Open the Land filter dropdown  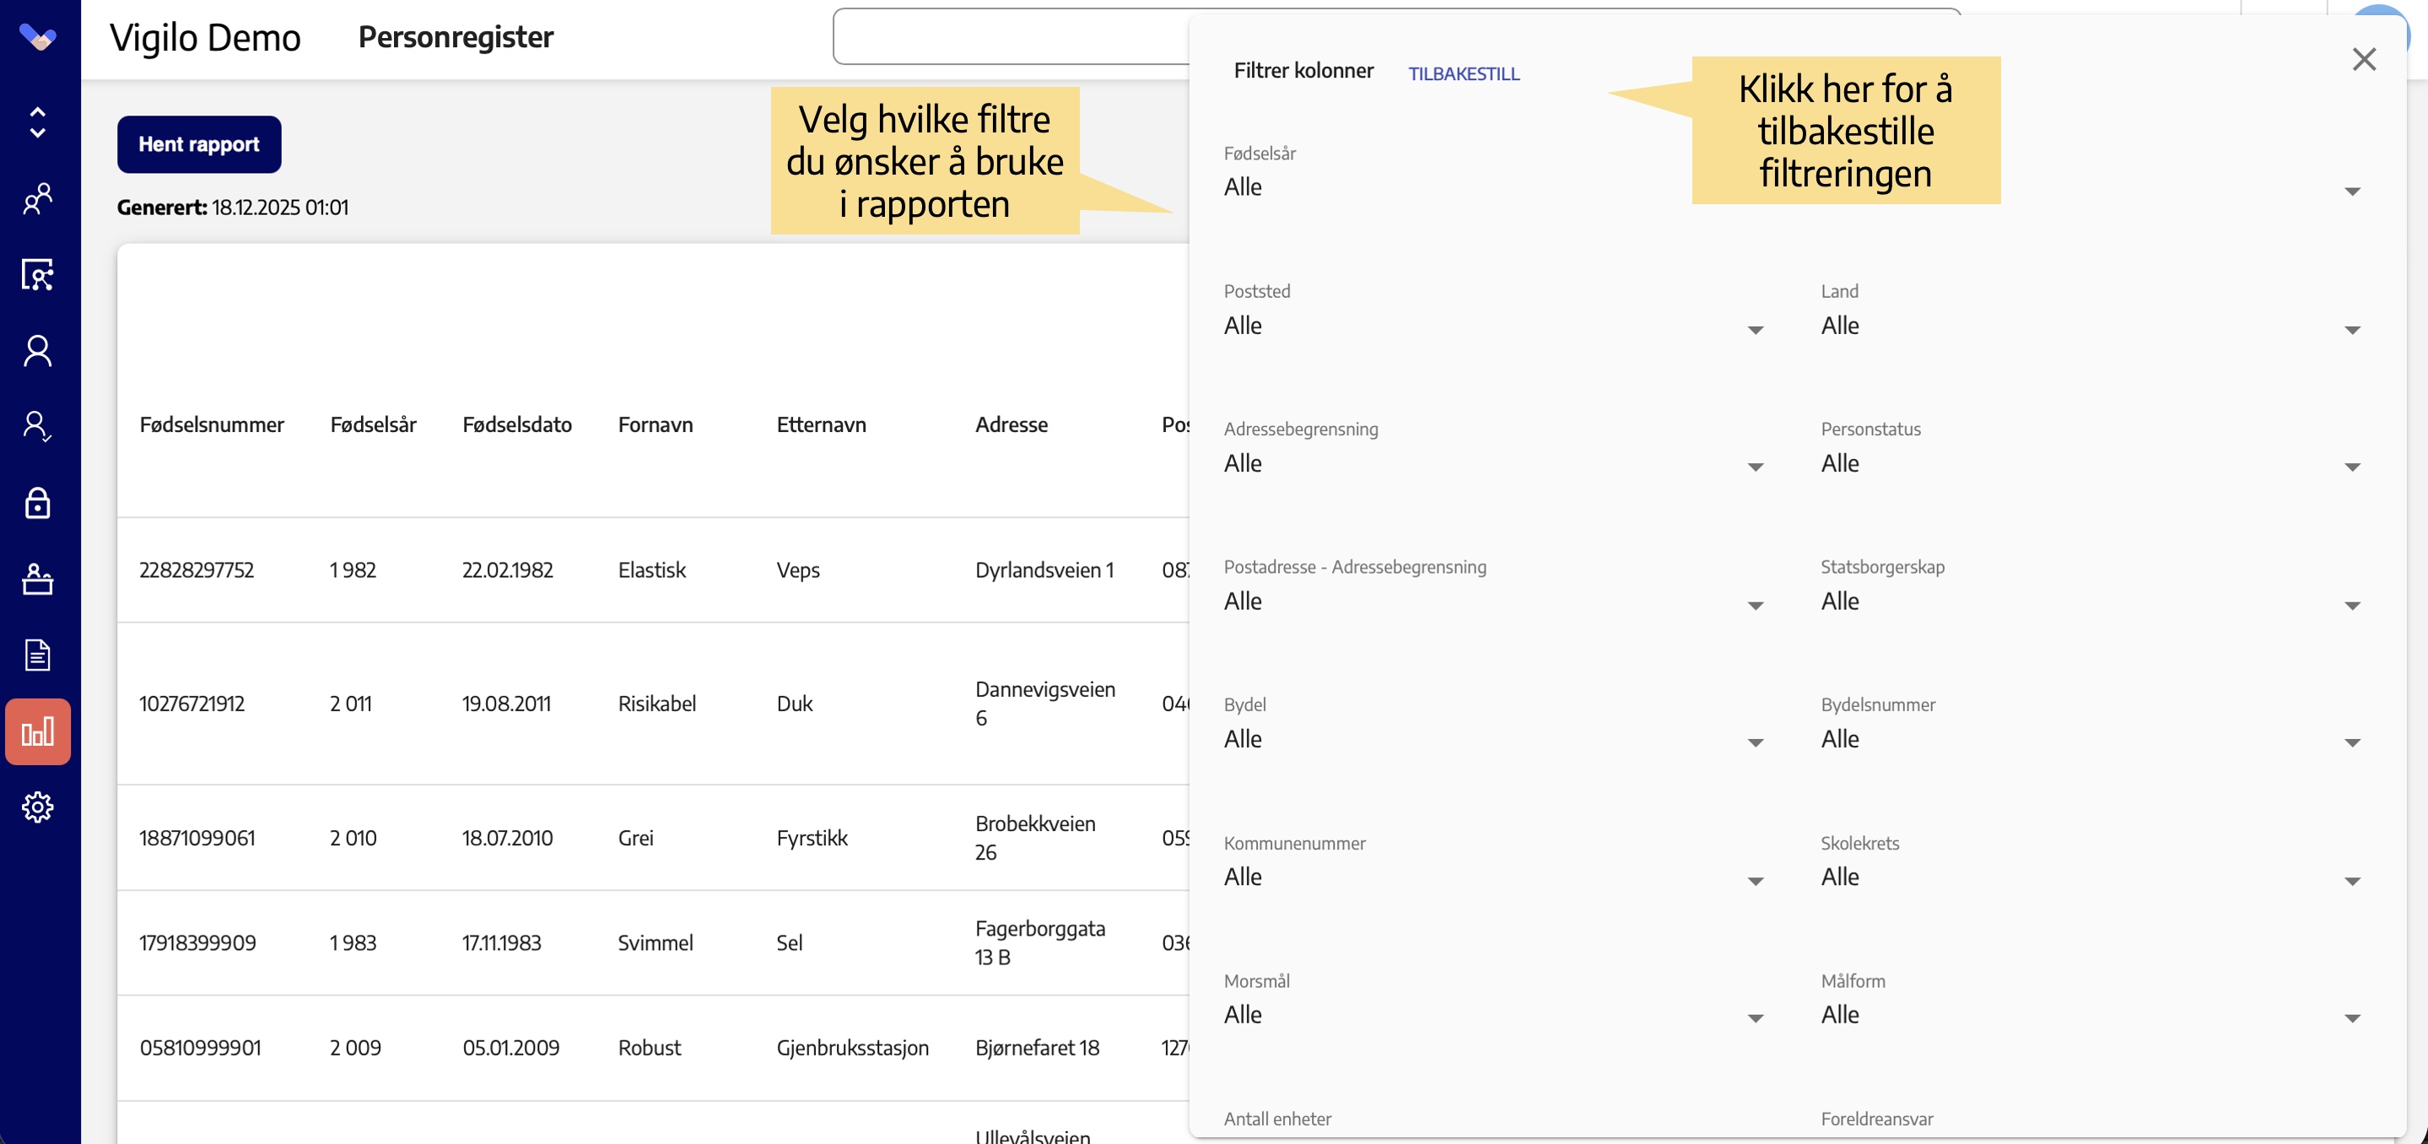point(2091,325)
